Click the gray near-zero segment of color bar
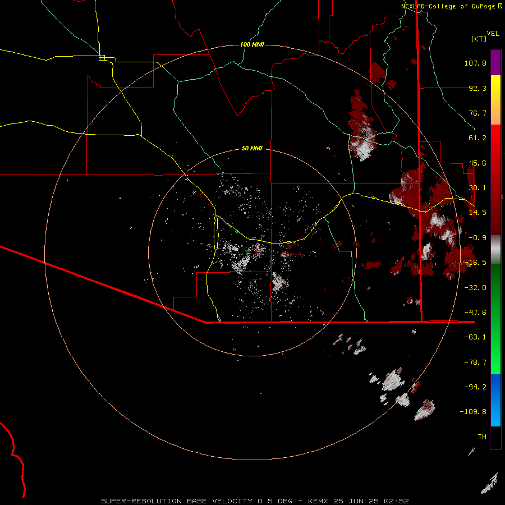The image size is (505, 505). pos(495,249)
